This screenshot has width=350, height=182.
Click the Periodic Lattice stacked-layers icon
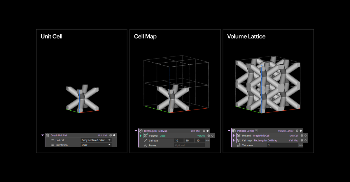click(x=234, y=131)
